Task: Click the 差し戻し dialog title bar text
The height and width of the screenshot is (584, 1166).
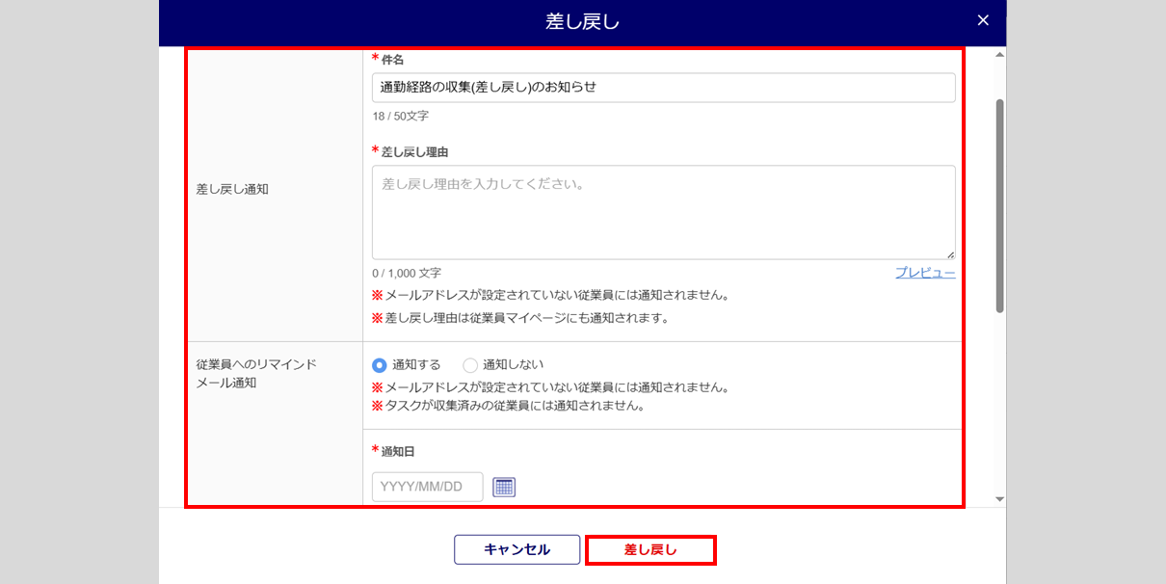Action: point(582,21)
